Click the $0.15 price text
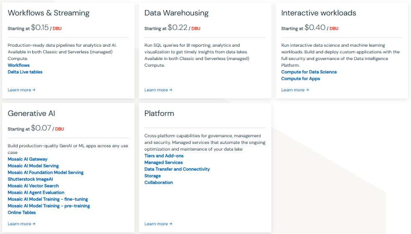 point(40,28)
